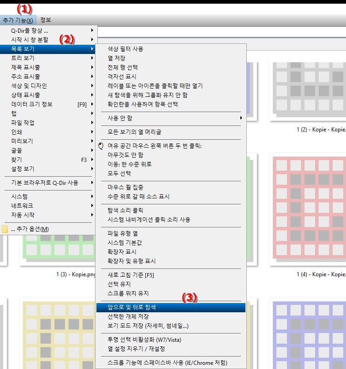
Task: Click the highlighted 앞으로 및 뒤로 탐색 entry
Action: (x=171, y=307)
